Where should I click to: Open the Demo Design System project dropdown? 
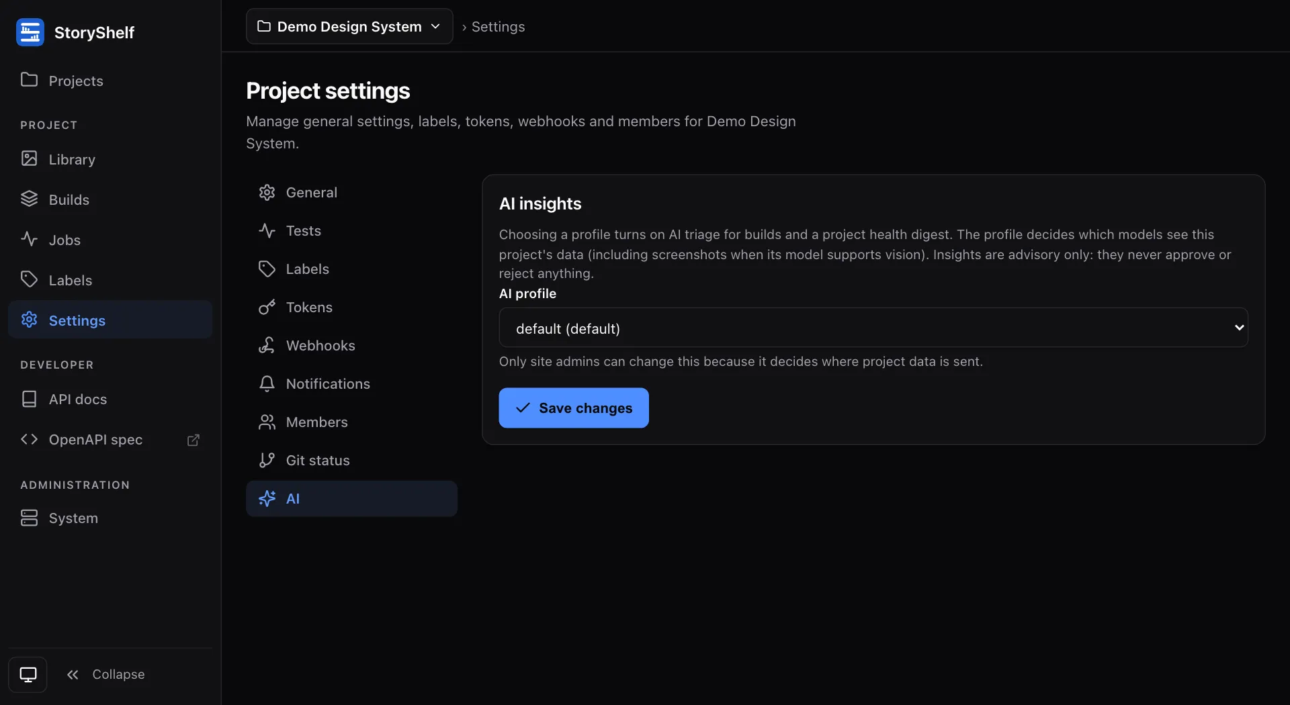pos(349,26)
